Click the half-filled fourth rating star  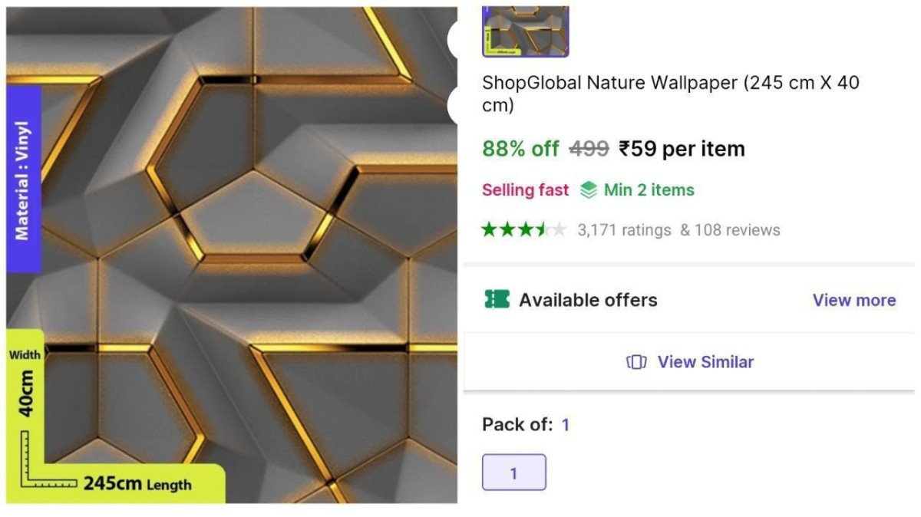point(542,229)
